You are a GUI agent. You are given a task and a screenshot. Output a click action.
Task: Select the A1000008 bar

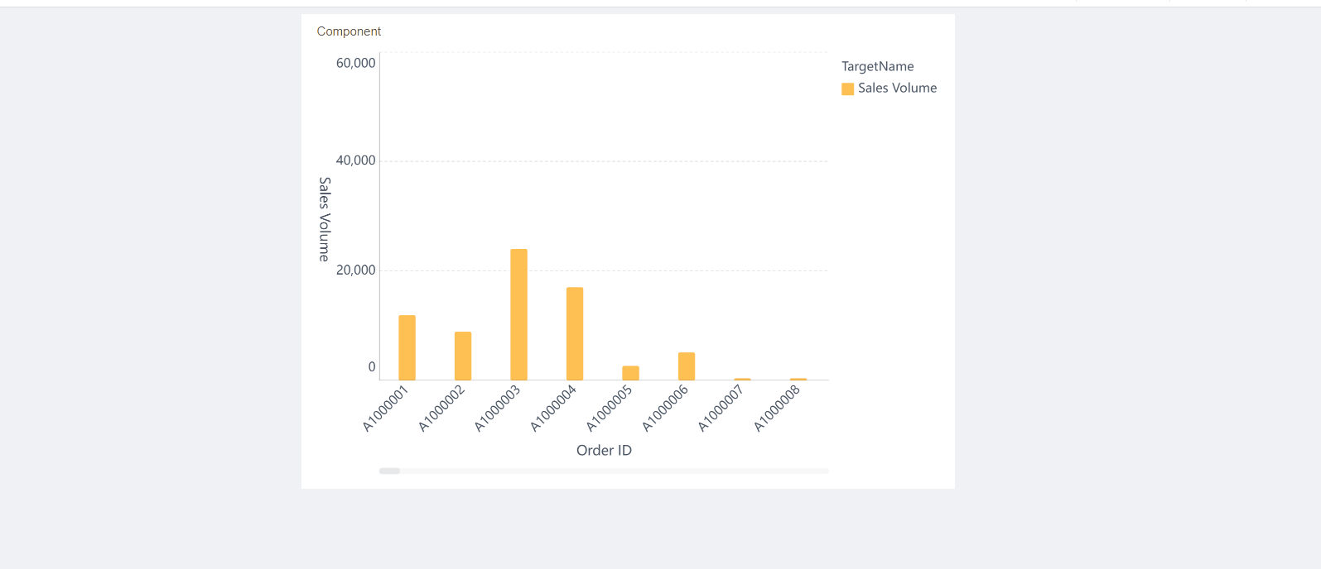pyautogui.click(x=798, y=379)
